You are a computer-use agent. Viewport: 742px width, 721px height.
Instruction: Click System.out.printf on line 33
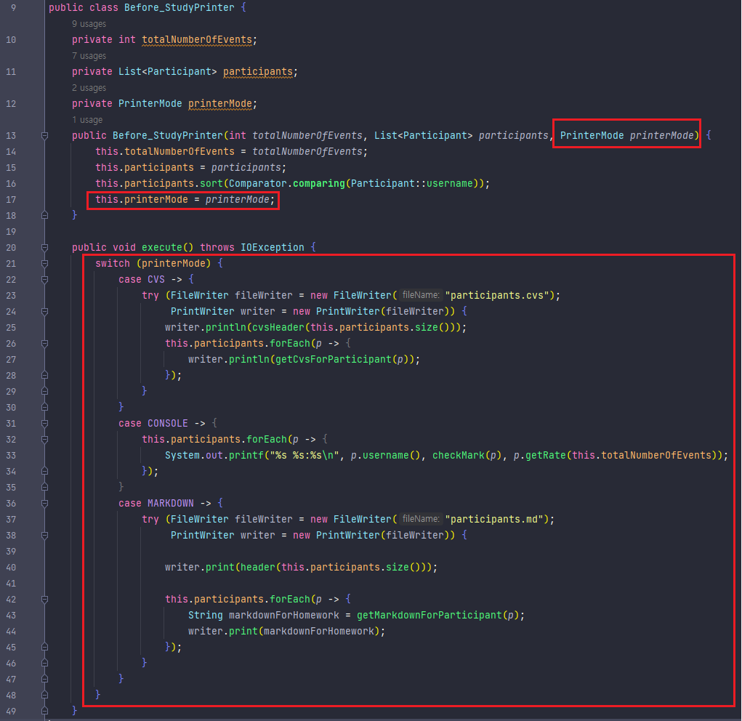coord(214,456)
